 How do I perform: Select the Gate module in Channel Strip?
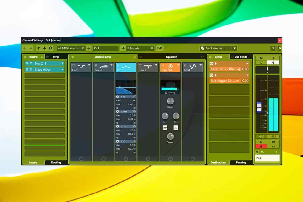pyautogui.click(x=81, y=67)
